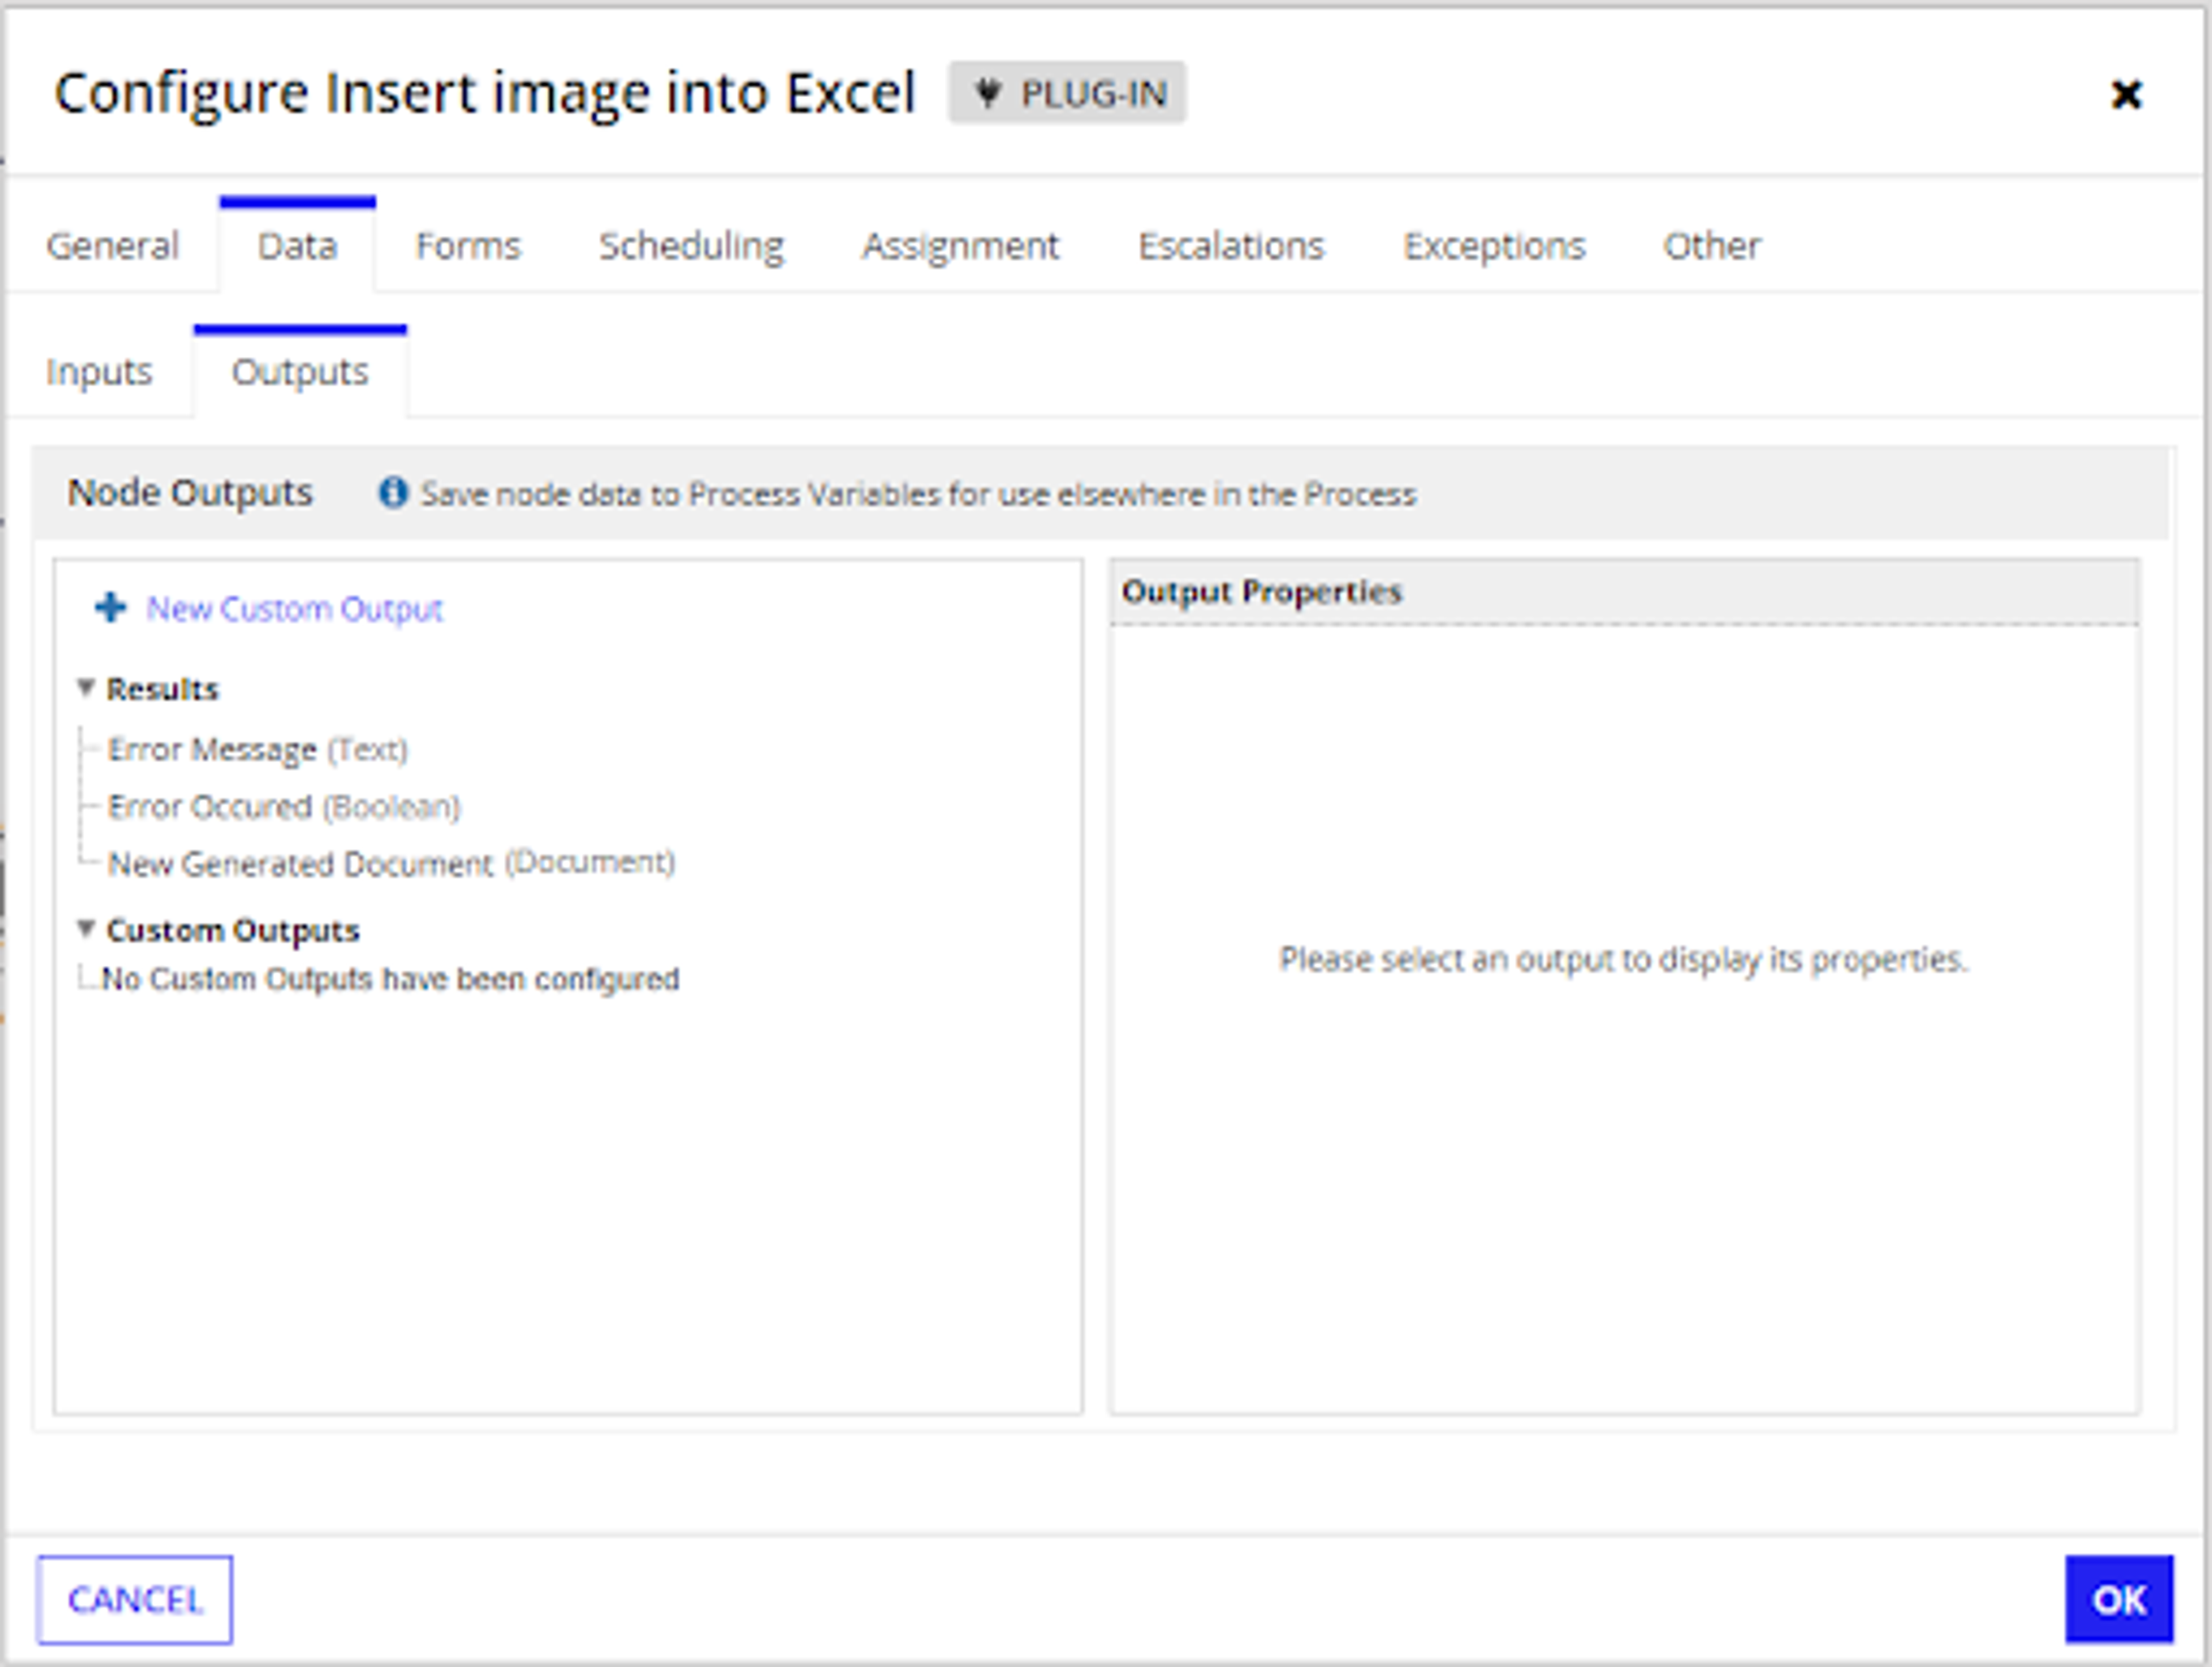Viewport: 2212px width, 1667px height.
Task: Close the Configure Insert image into Excel dialog
Action: [x=2125, y=94]
